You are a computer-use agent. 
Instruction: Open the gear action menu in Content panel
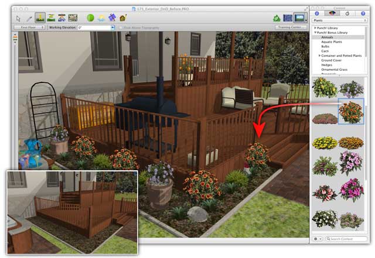point(319,239)
